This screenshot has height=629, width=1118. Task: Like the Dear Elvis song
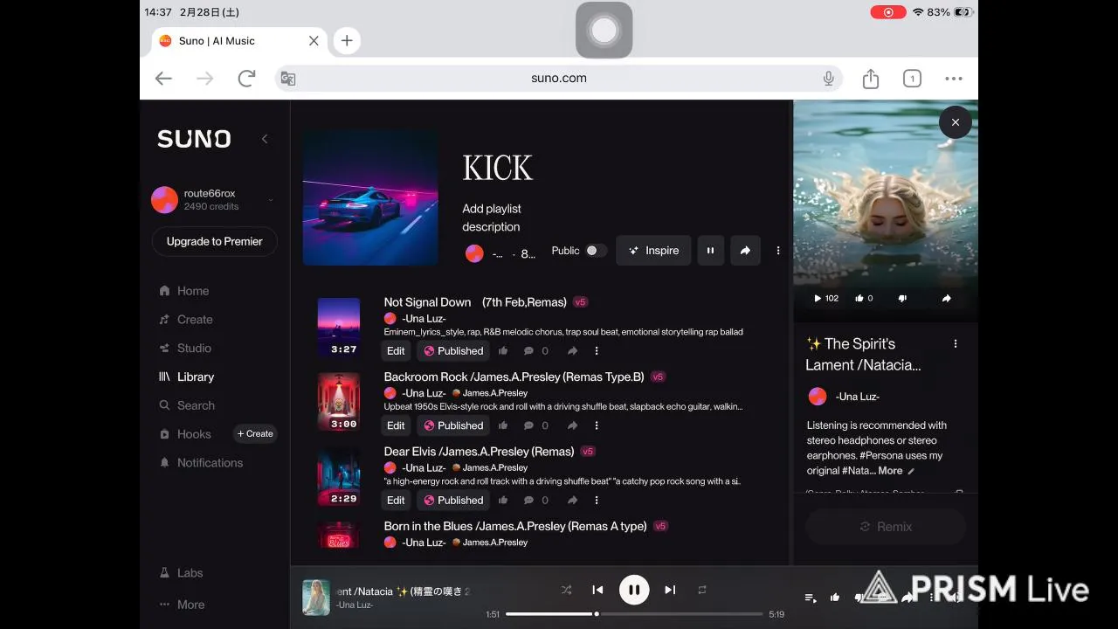point(503,501)
